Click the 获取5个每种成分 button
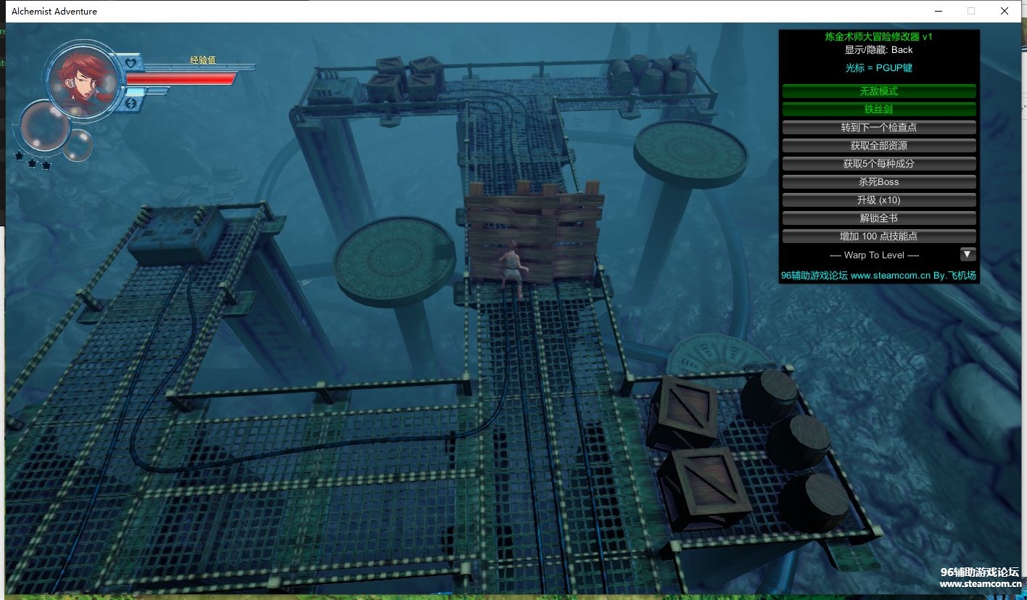Screen dimensions: 1027x600 (878, 164)
